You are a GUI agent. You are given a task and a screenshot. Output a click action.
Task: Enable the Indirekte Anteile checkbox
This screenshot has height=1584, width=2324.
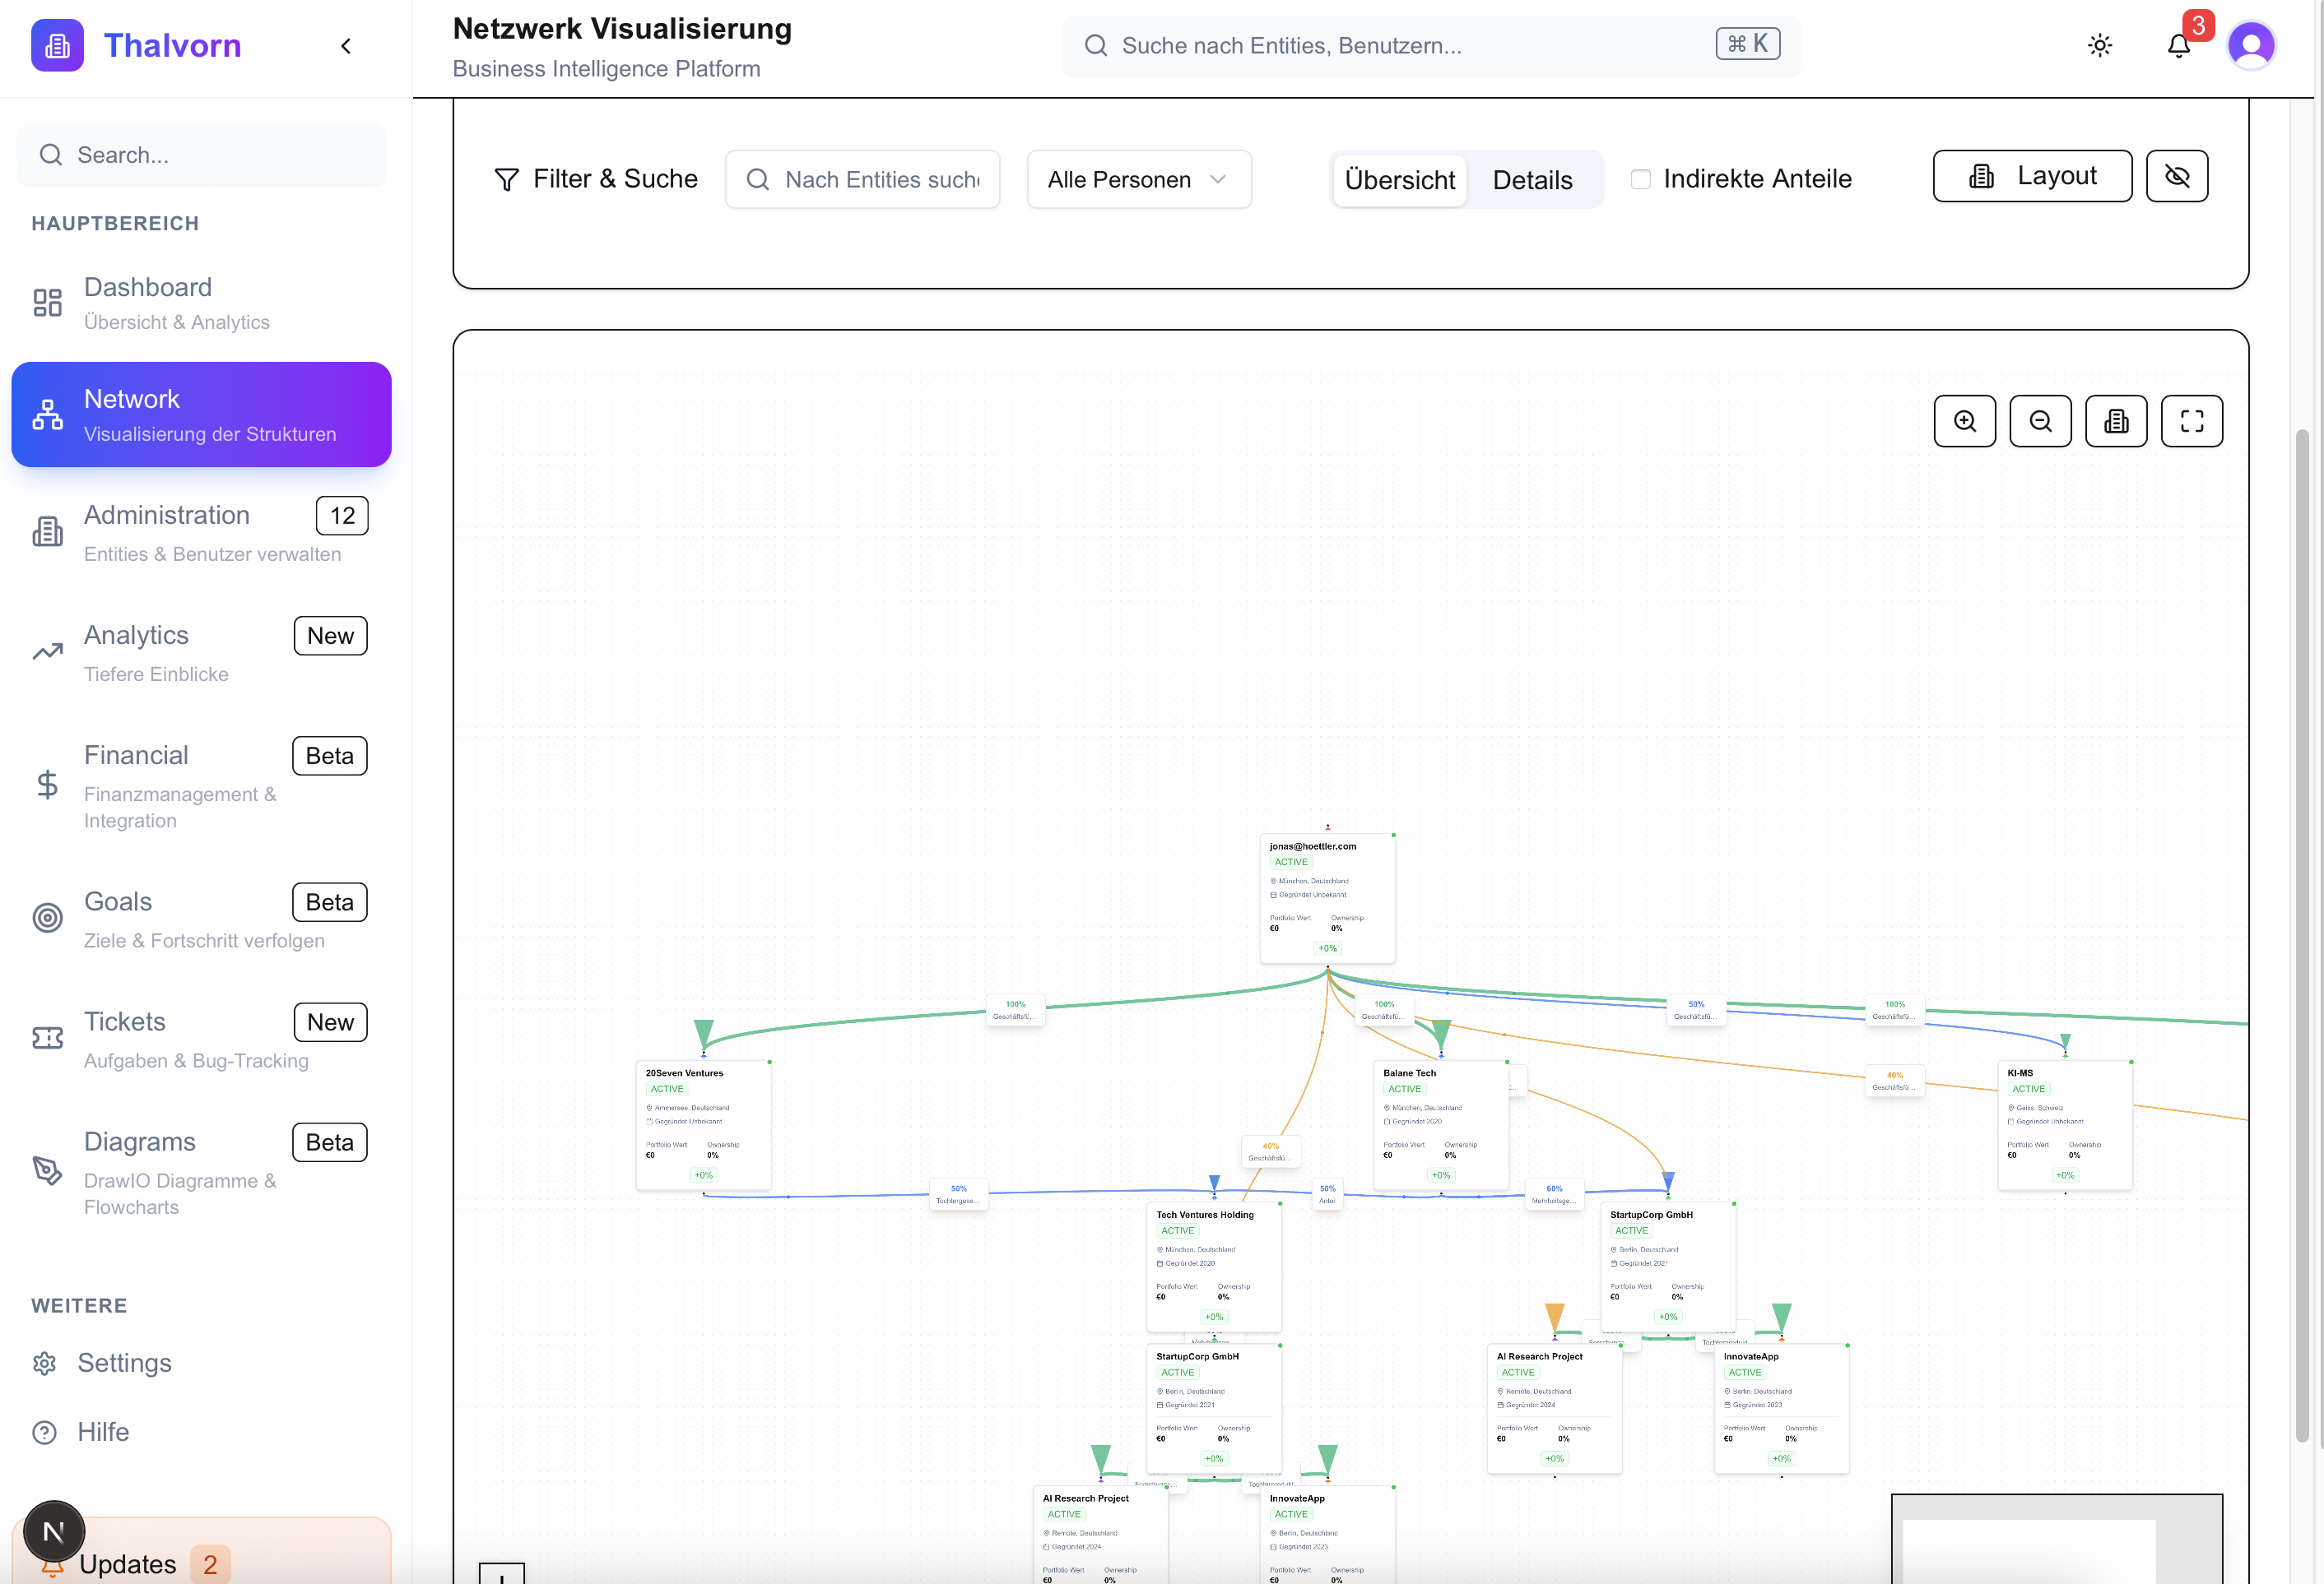tap(1641, 178)
